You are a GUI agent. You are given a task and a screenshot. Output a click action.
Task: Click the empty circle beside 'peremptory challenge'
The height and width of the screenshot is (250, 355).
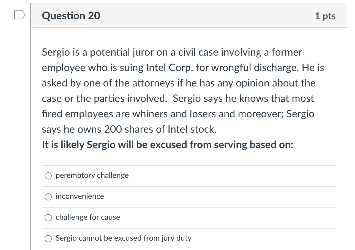tap(48, 176)
